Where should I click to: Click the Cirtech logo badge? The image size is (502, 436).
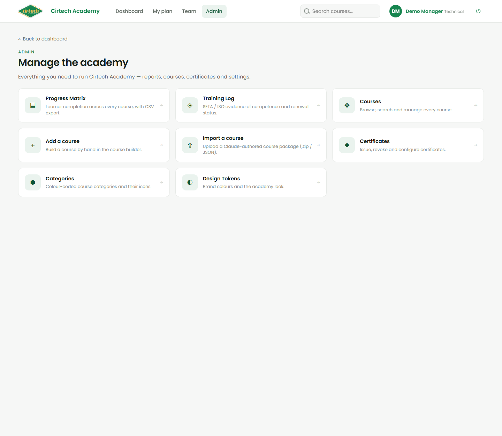[x=31, y=11]
